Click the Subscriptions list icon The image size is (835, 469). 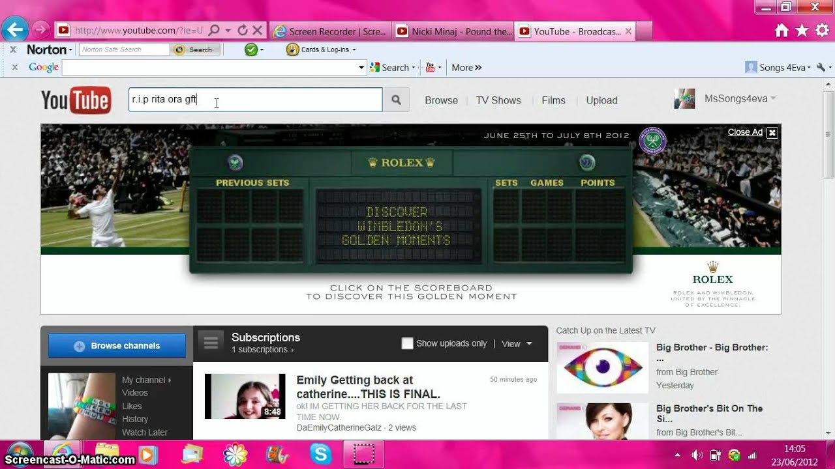[x=211, y=343]
